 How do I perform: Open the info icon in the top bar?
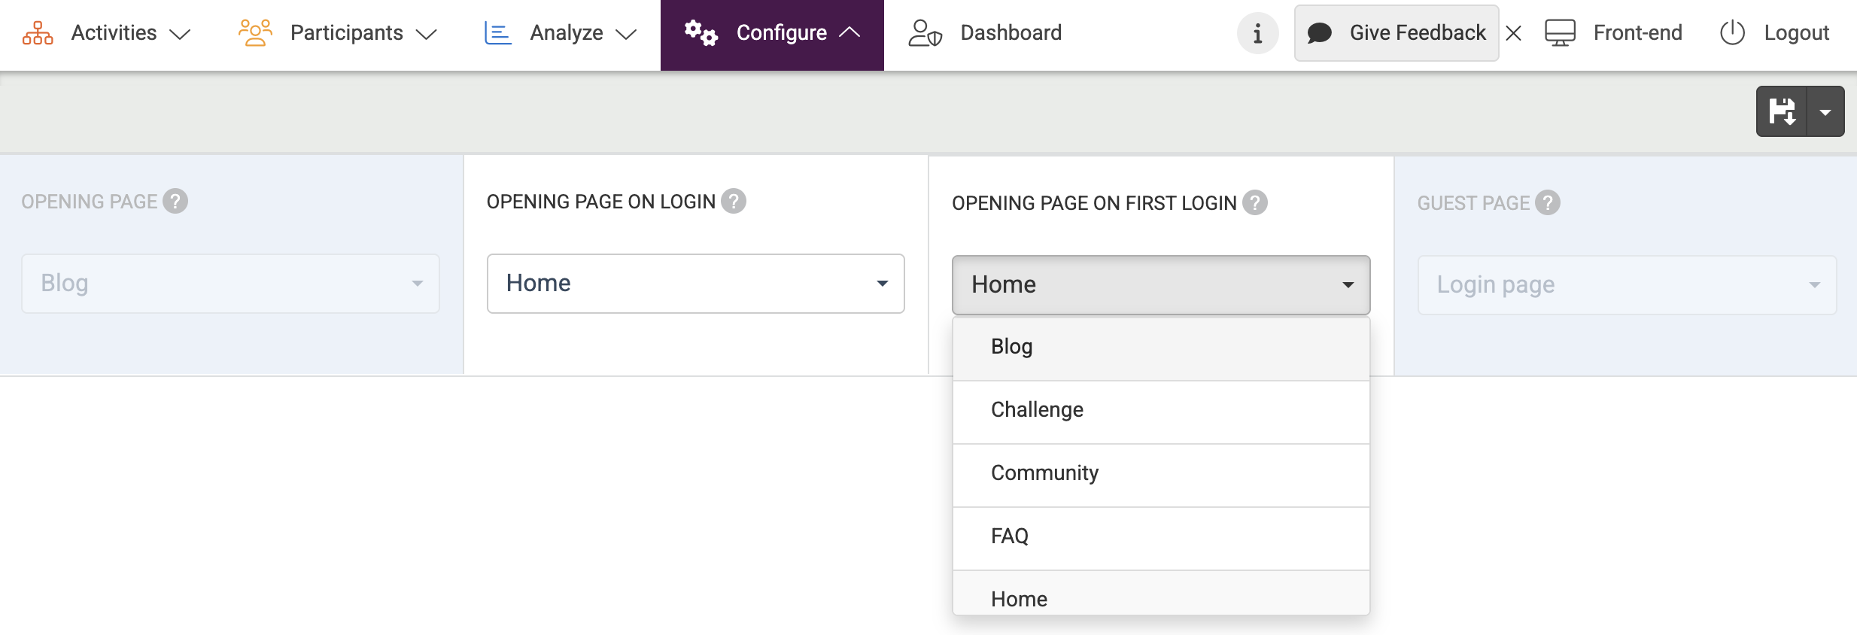tap(1257, 33)
